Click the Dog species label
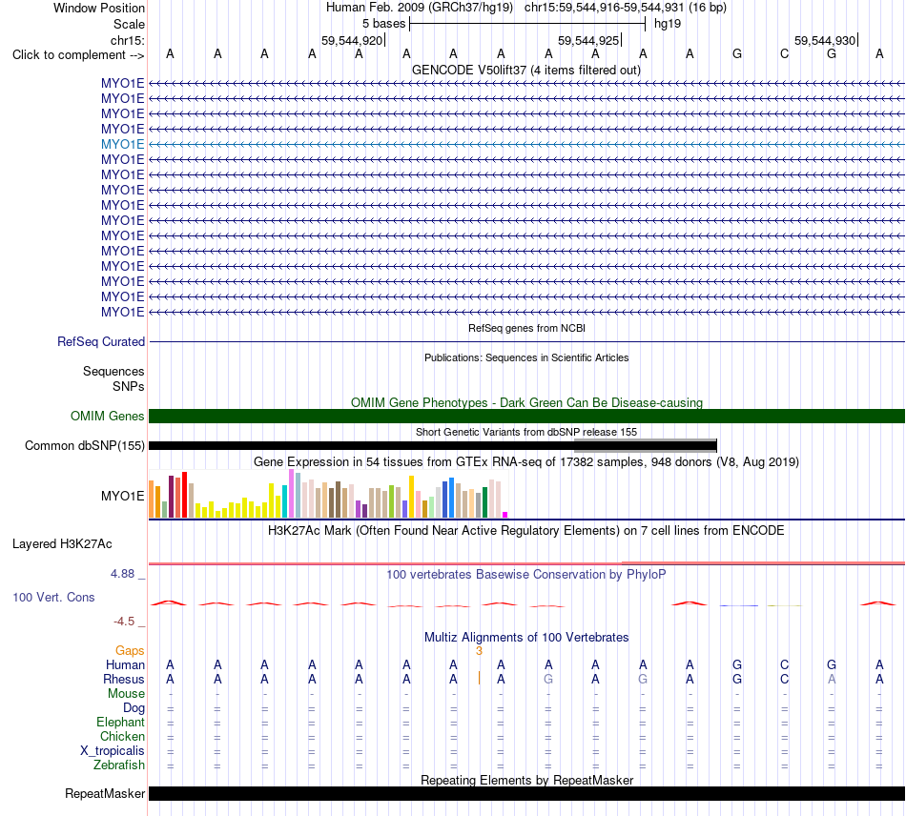906x816 pixels. 134,708
